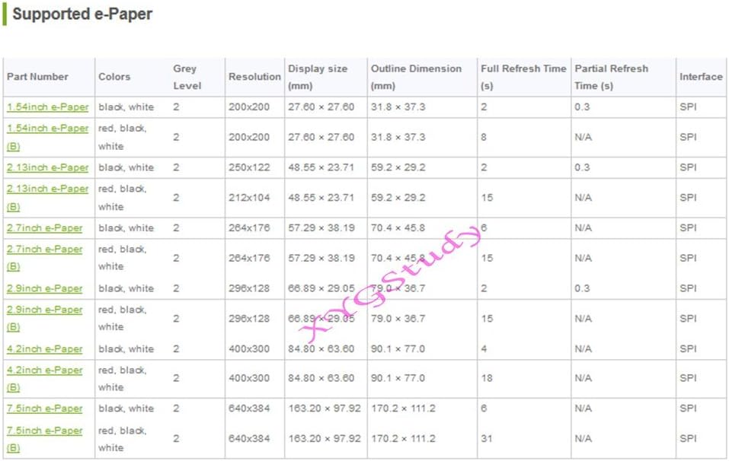Click the 2.13inch e-Paper black-white link
The image size is (729, 461).
tap(47, 167)
